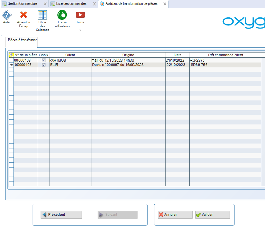Image resolution: width=266 pixels, height=227 pixels.
Task: Open the Forum utilisateurs icon
Action: point(62,15)
